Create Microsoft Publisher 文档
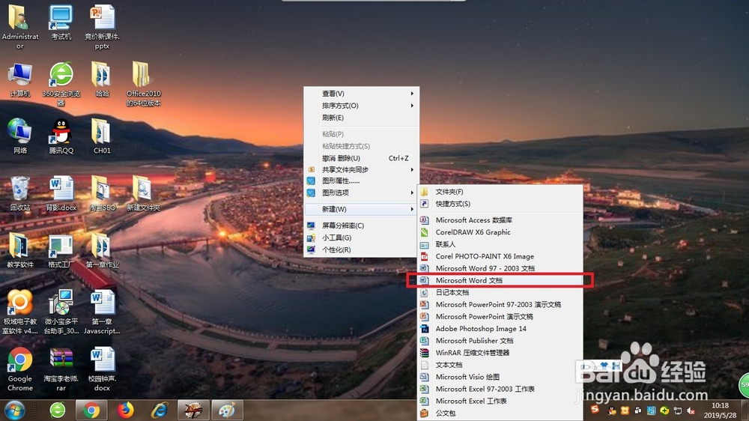Image resolution: width=749 pixels, height=421 pixels. [500, 341]
